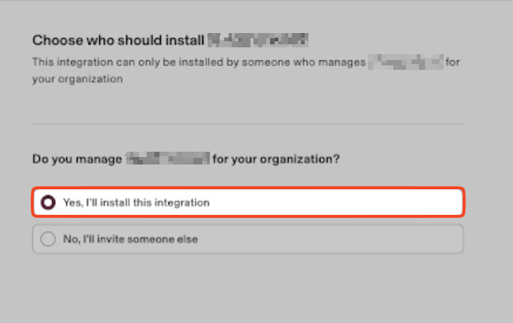Click the empty radio circle beside "No"
This screenshot has height=323, width=513.
[48, 240]
